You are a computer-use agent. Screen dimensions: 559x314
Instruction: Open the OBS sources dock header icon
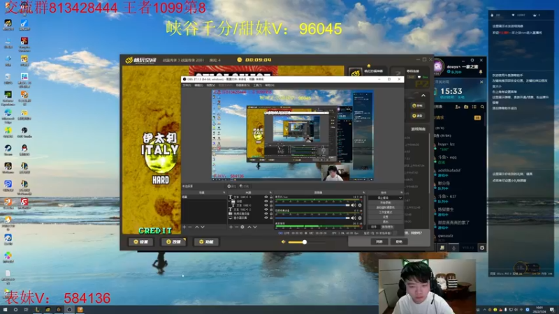270,193
